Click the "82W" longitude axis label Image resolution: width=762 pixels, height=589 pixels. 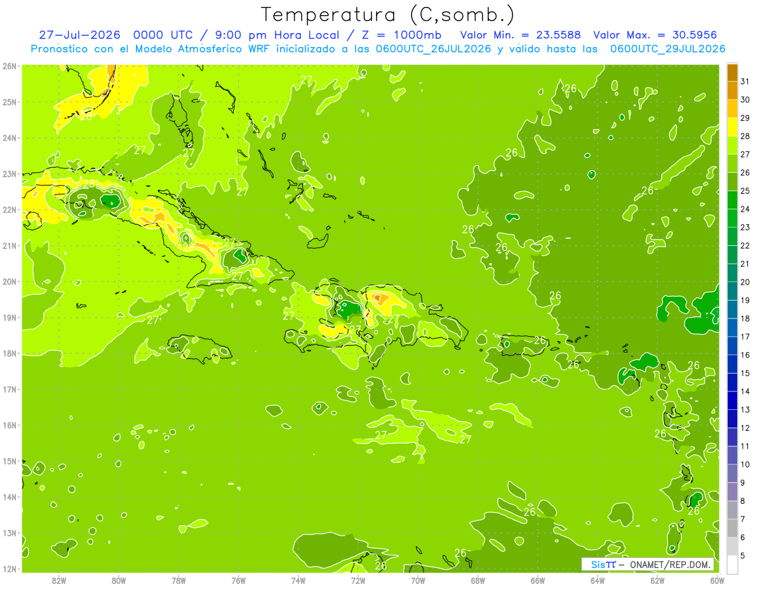(59, 580)
